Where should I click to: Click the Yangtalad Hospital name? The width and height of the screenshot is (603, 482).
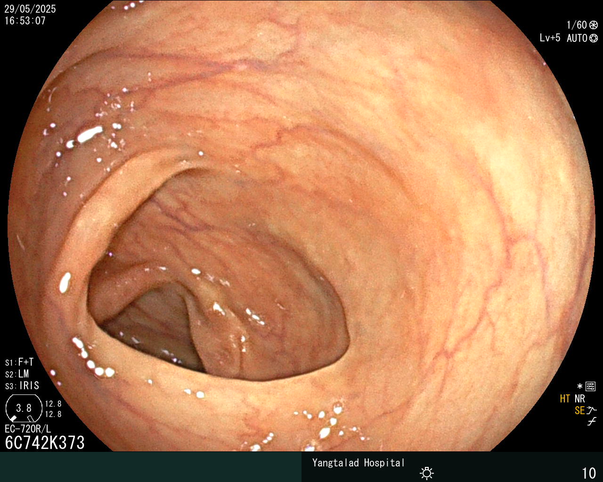(359, 463)
